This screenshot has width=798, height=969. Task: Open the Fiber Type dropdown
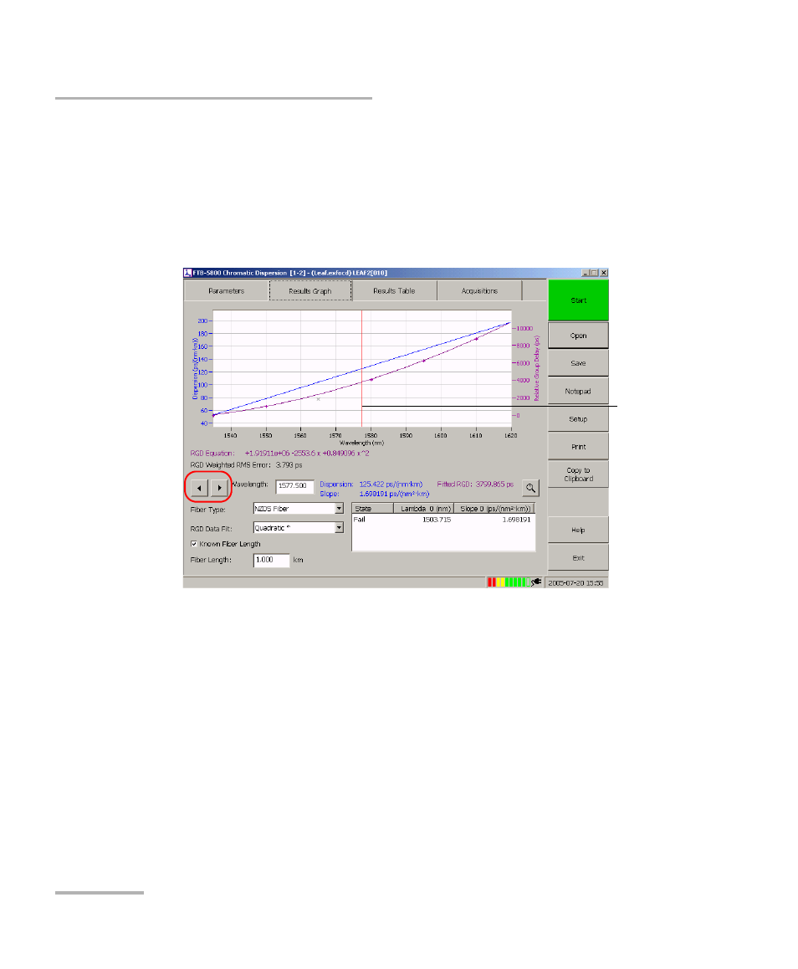click(x=339, y=508)
